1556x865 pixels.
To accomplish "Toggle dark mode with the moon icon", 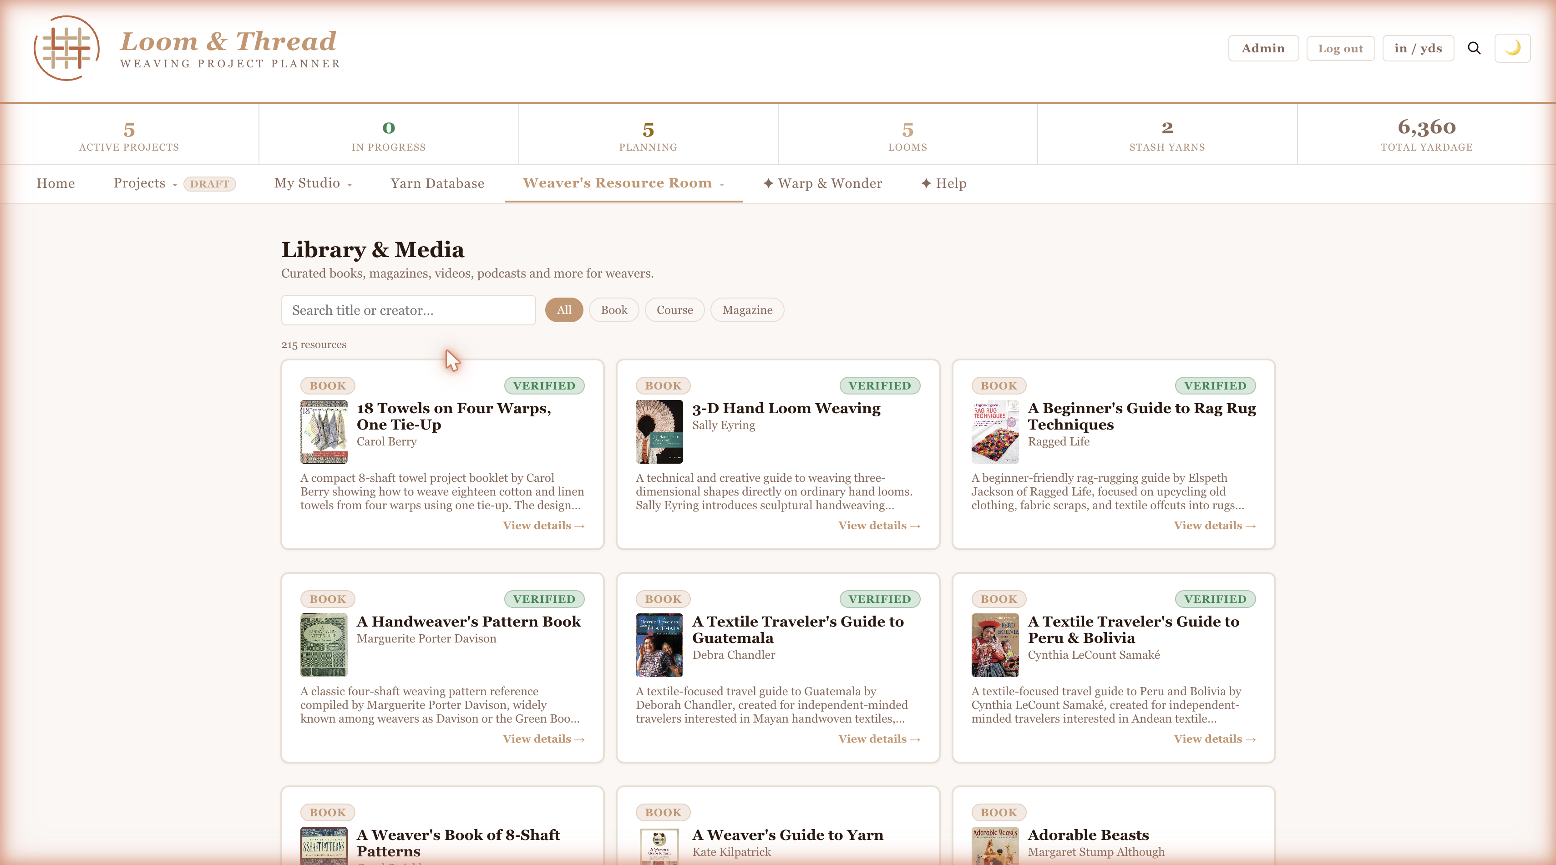I will (x=1512, y=48).
